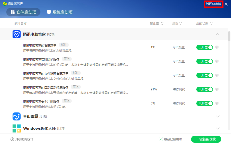Click the 服务 tag of 安全注册服务

[x=67, y=101]
